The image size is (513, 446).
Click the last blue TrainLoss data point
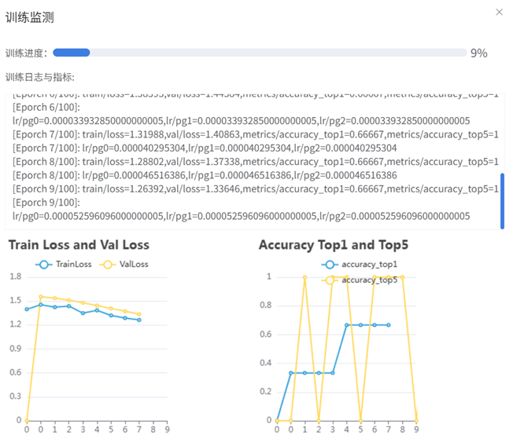(x=139, y=320)
